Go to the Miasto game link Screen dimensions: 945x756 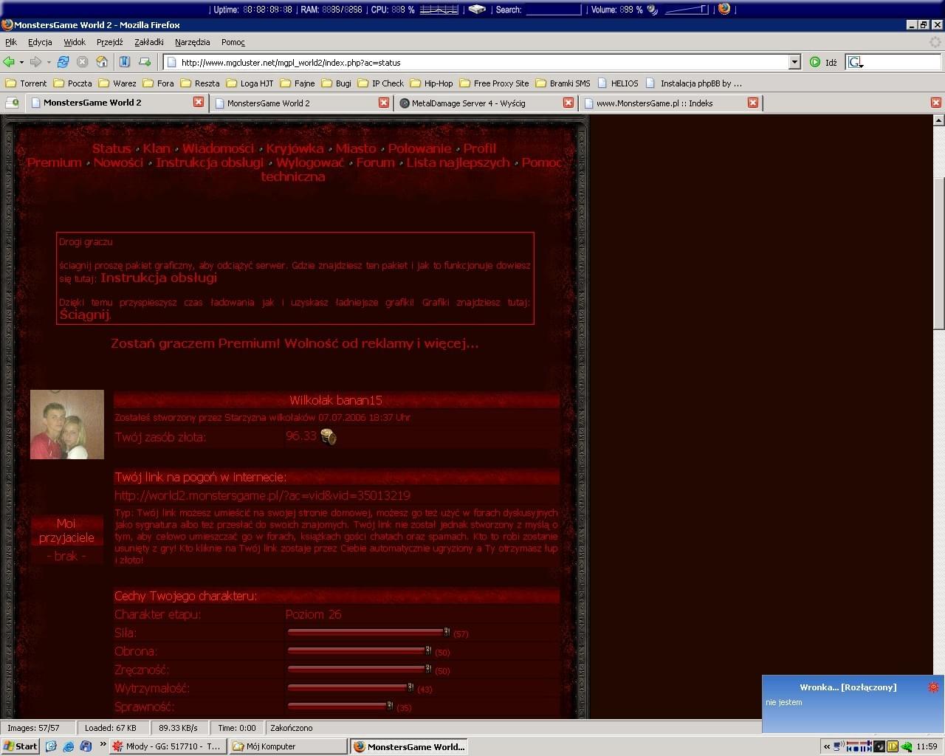coord(356,148)
